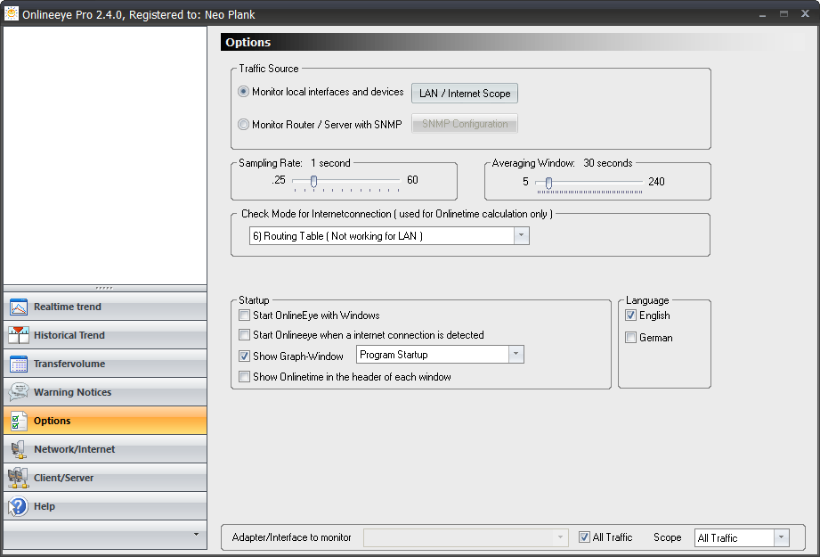This screenshot has width=820, height=557.
Task: Enable Start OnlineEye with Windows
Action: [x=244, y=315]
